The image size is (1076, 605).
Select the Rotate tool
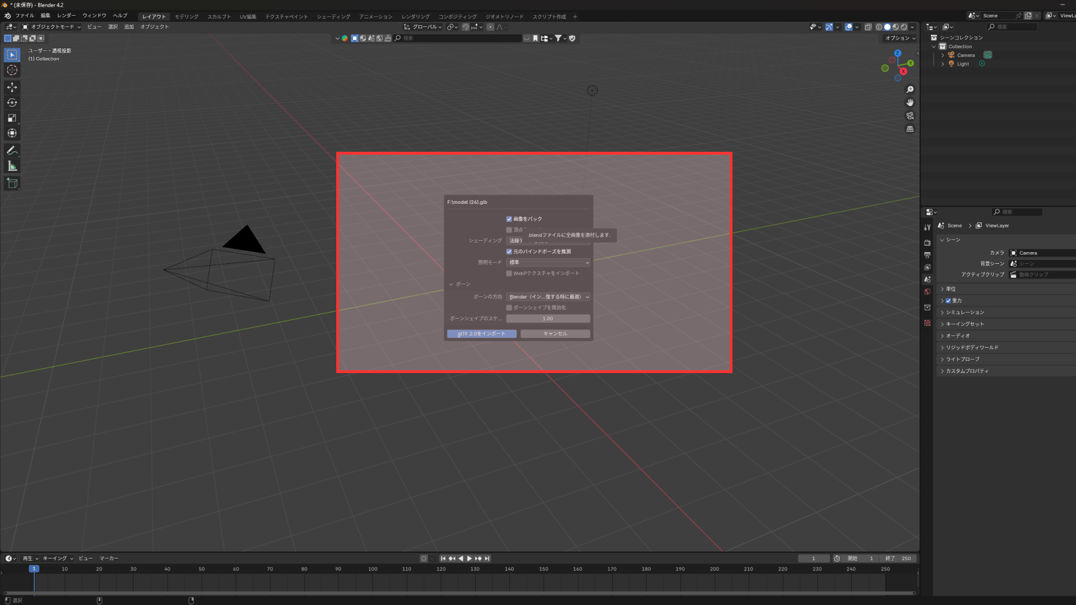(x=12, y=103)
